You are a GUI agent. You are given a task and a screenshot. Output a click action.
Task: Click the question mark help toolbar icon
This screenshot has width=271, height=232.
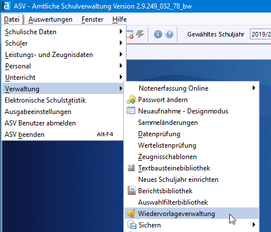click(x=169, y=34)
